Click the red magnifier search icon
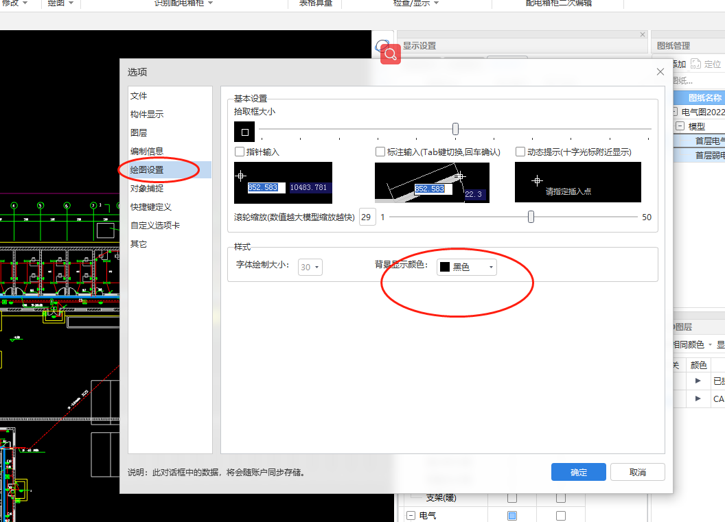The image size is (725, 522). point(390,54)
